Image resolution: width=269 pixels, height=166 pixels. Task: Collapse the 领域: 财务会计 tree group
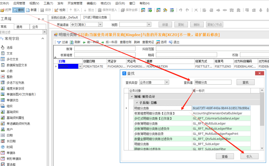coord(132,97)
